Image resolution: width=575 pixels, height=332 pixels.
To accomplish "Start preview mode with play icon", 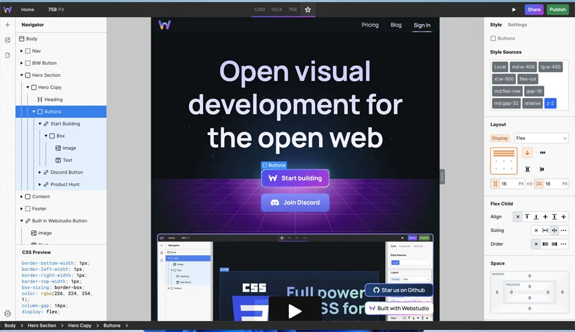I will click(514, 10).
